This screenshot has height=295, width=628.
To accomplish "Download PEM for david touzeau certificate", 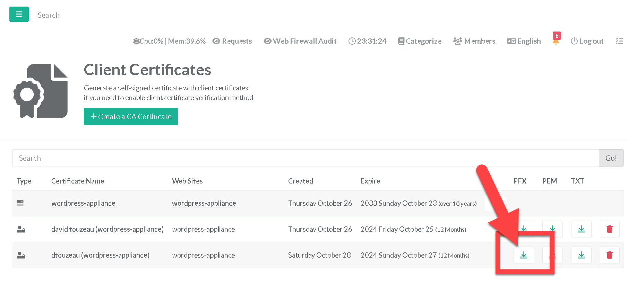I will (x=552, y=229).
